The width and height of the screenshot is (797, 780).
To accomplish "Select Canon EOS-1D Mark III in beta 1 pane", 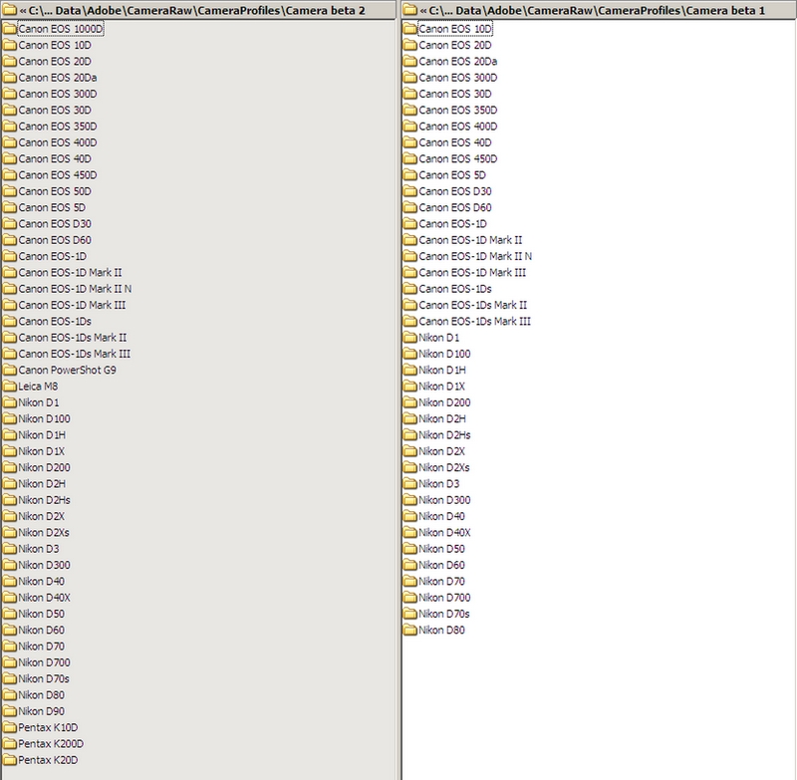I will tap(472, 273).
